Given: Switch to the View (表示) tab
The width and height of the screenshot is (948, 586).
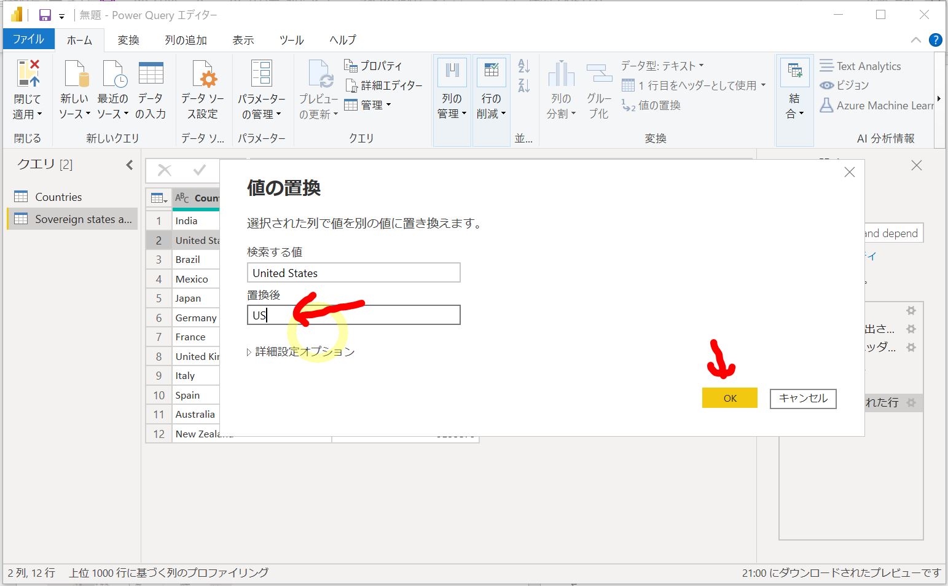Looking at the screenshot, I should [x=243, y=40].
